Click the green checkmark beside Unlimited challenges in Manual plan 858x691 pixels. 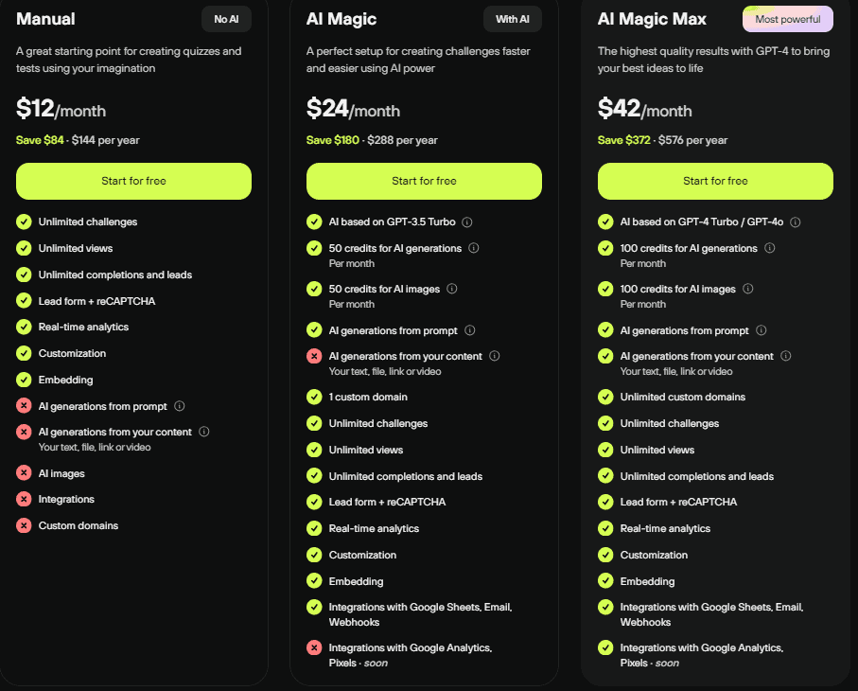23,221
